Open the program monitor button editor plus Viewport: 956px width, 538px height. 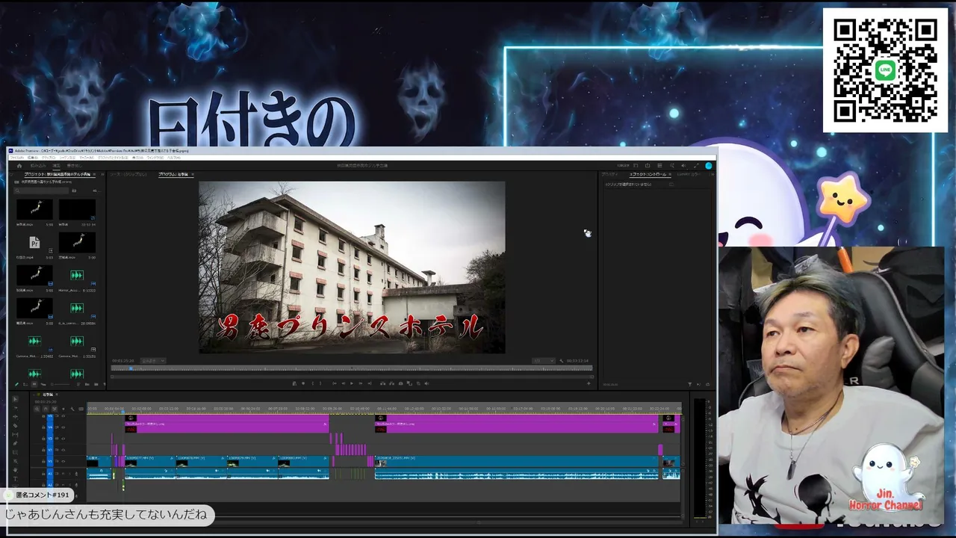tap(588, 383)
